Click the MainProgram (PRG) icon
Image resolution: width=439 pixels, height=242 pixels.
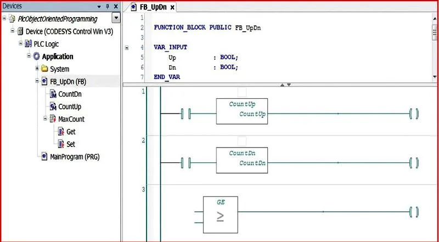[x=44, y=156]
